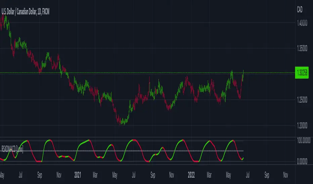
Task: Click the 1.40000 price axis value
Action: coord(302,23)
